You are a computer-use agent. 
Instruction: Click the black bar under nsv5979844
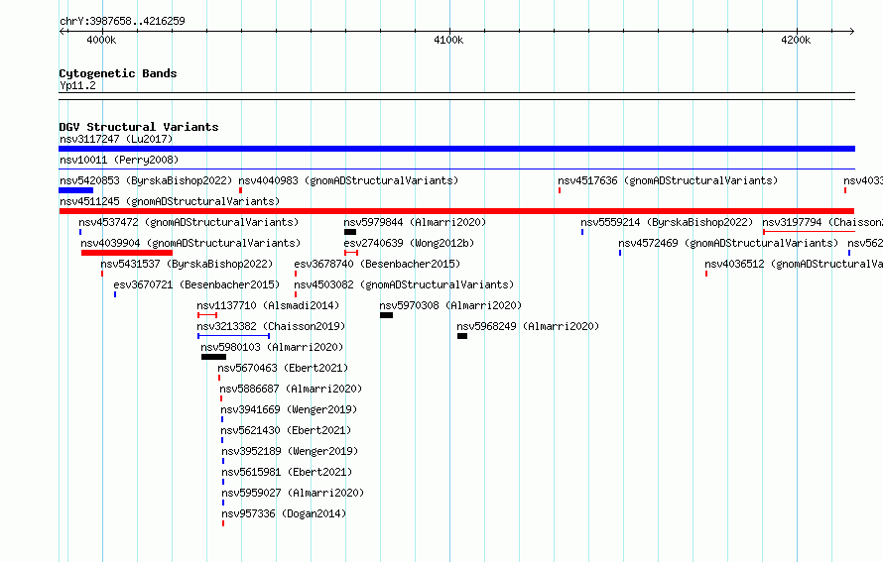point(350,232)
